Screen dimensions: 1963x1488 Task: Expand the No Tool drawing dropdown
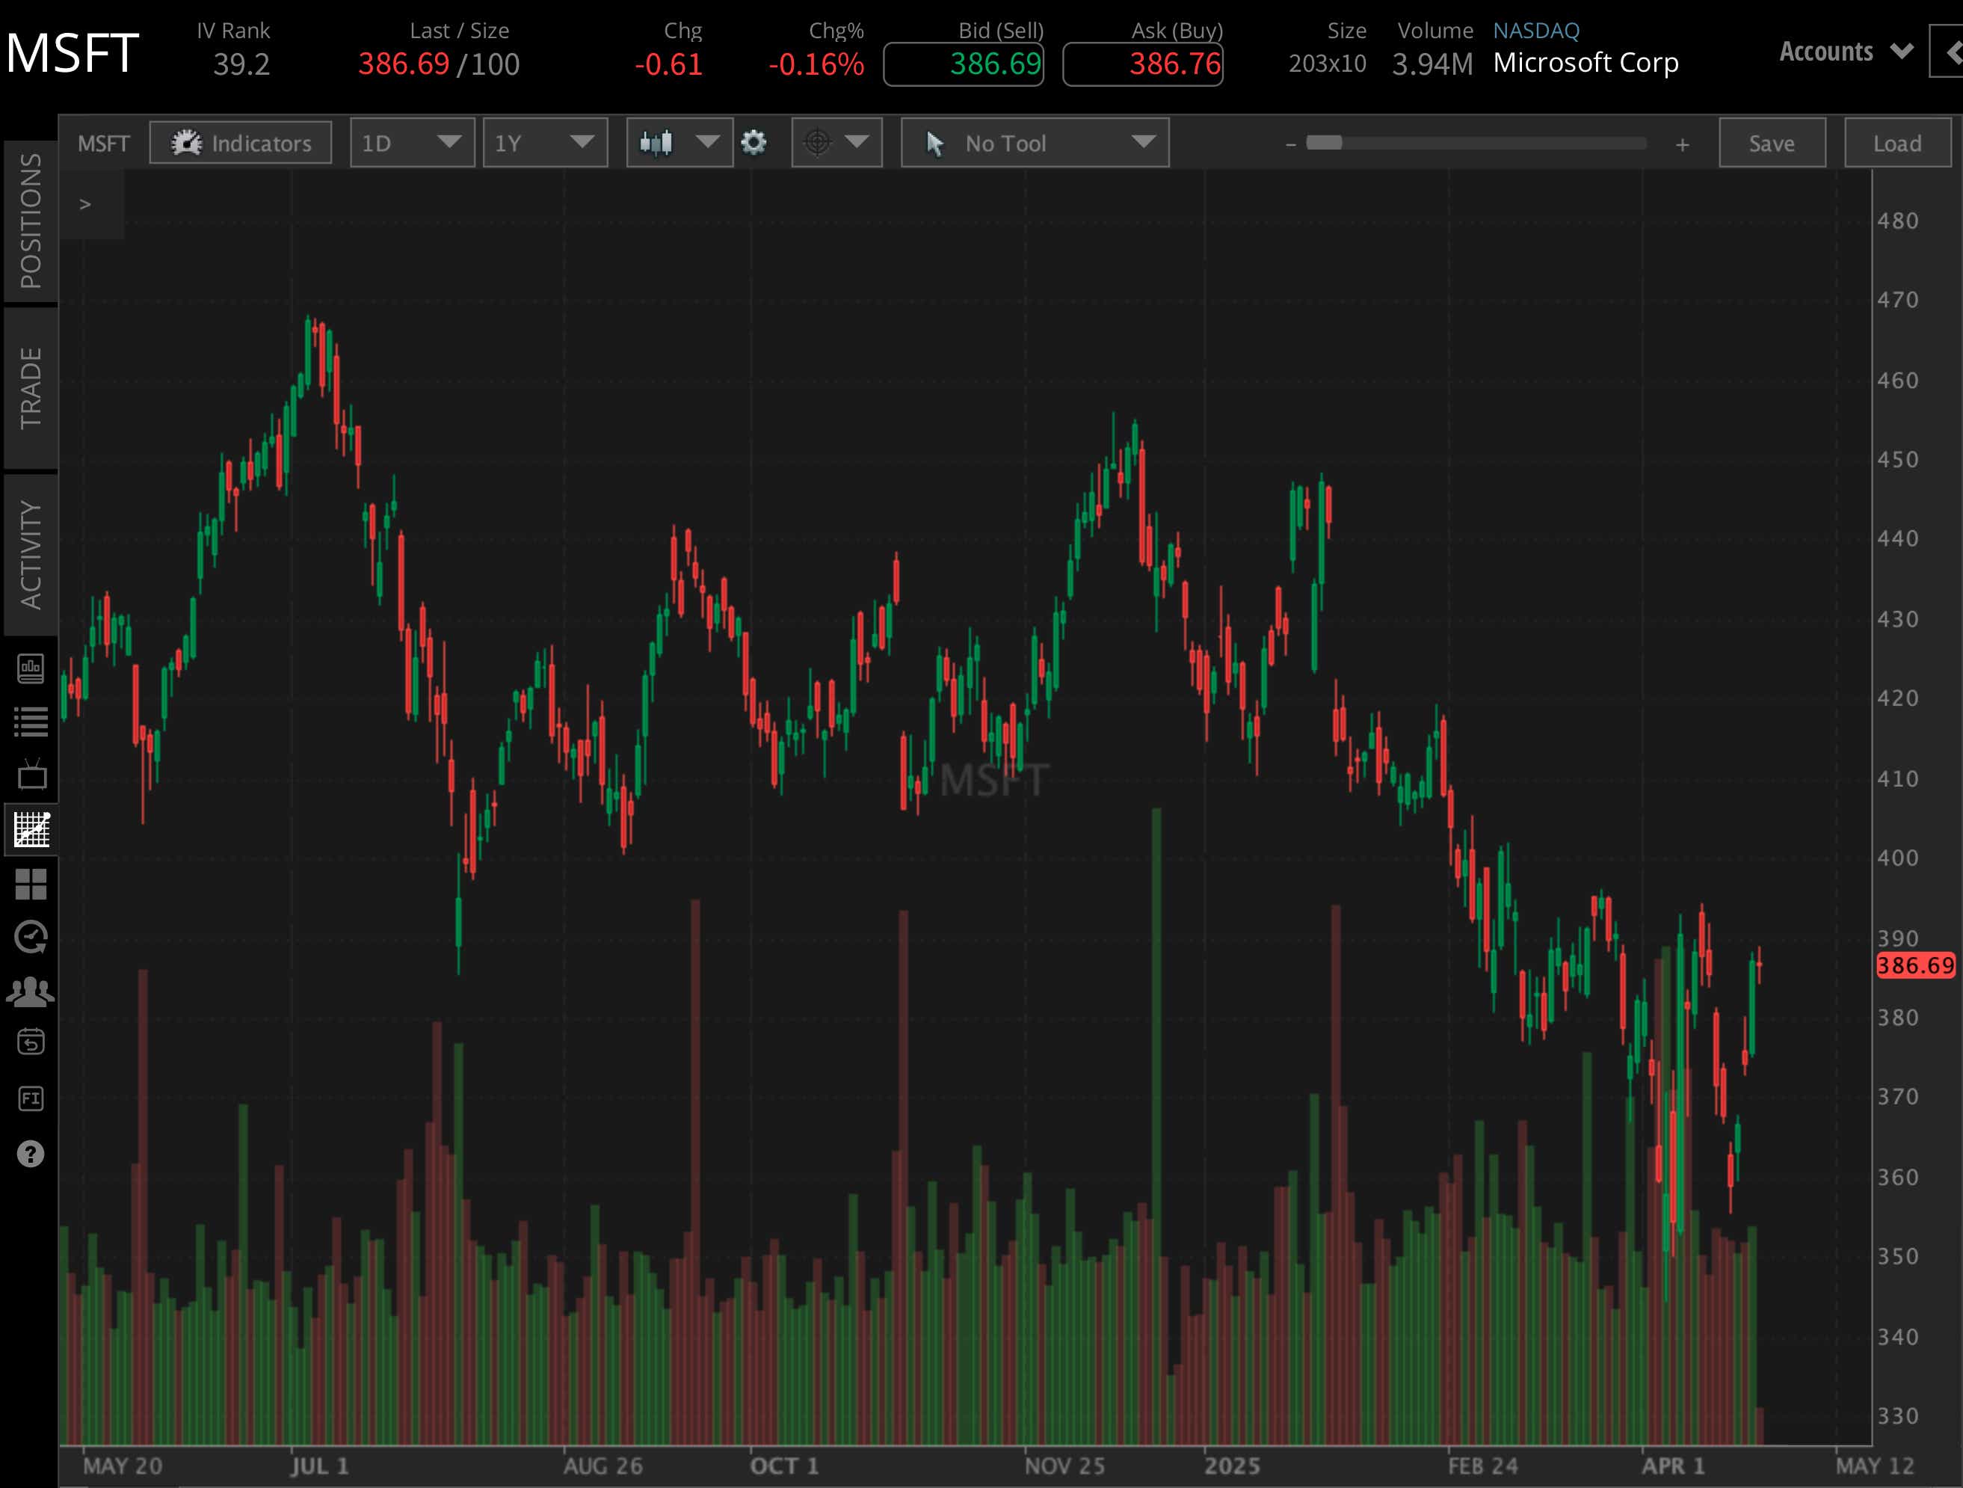pyautogui.click(x=1033, y=143)
